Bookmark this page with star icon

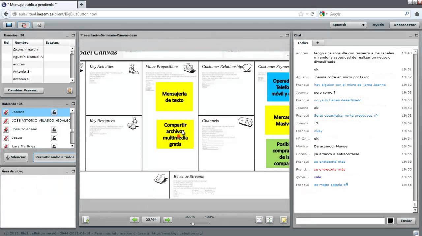click(x=301, y=14)
